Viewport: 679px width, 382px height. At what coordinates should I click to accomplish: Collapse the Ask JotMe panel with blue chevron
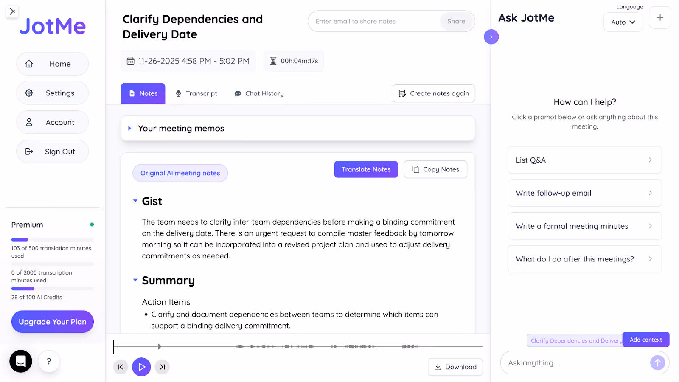[491, 37]
